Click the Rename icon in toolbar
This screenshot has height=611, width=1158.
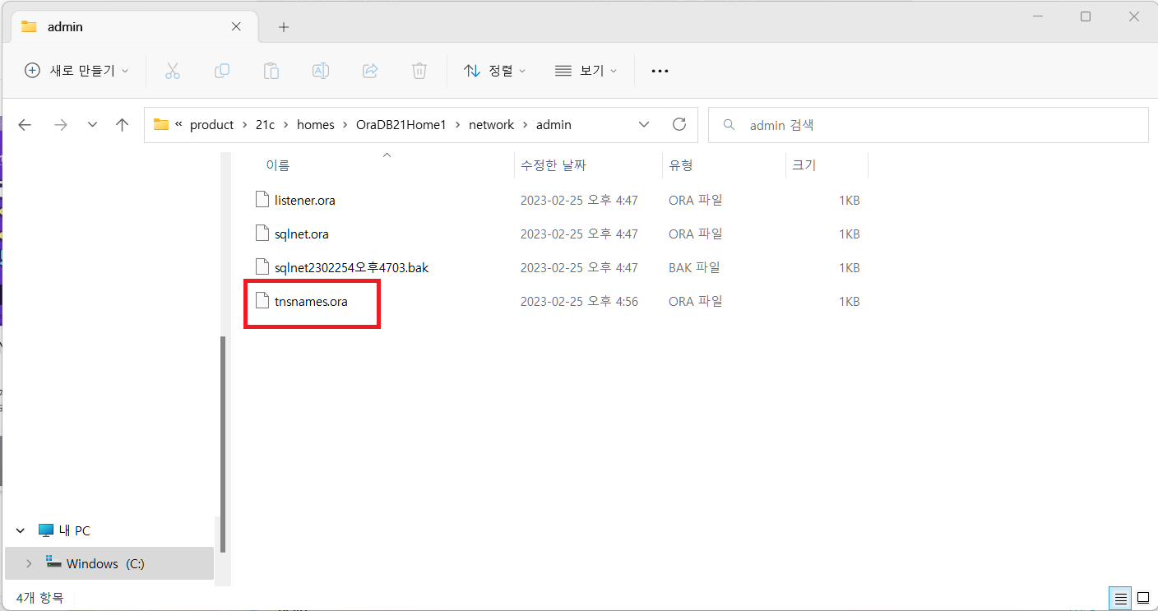[321, 71]
